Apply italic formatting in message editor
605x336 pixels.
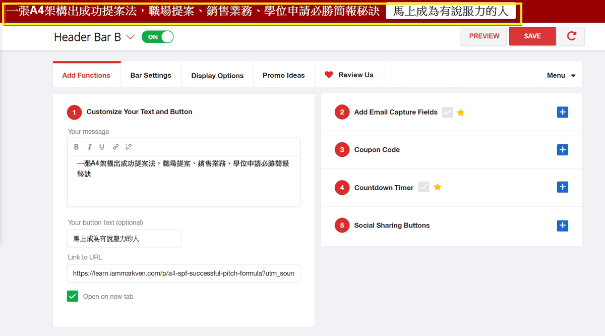(x=89, y=147)
